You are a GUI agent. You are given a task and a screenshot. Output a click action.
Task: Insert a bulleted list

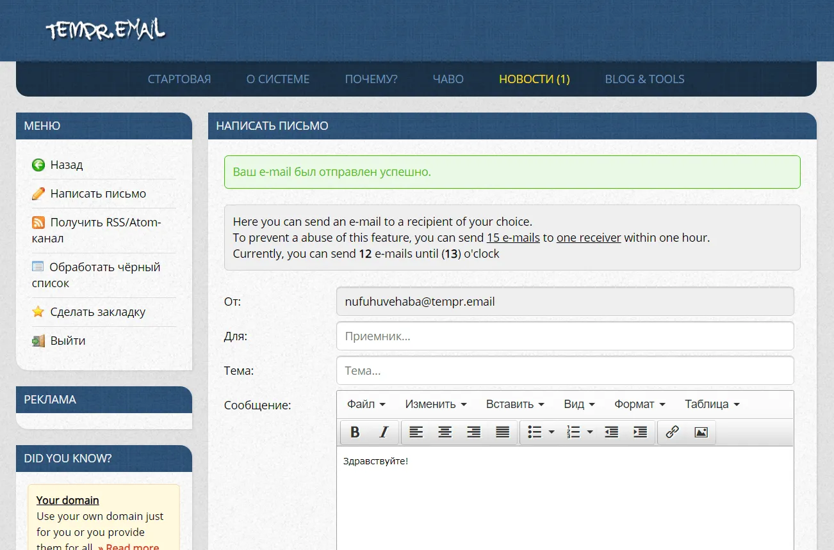534,432
